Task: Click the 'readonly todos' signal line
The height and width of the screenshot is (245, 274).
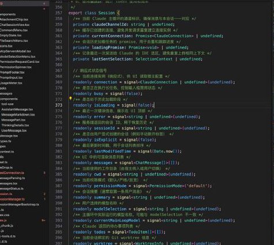Action: (119, 232)
